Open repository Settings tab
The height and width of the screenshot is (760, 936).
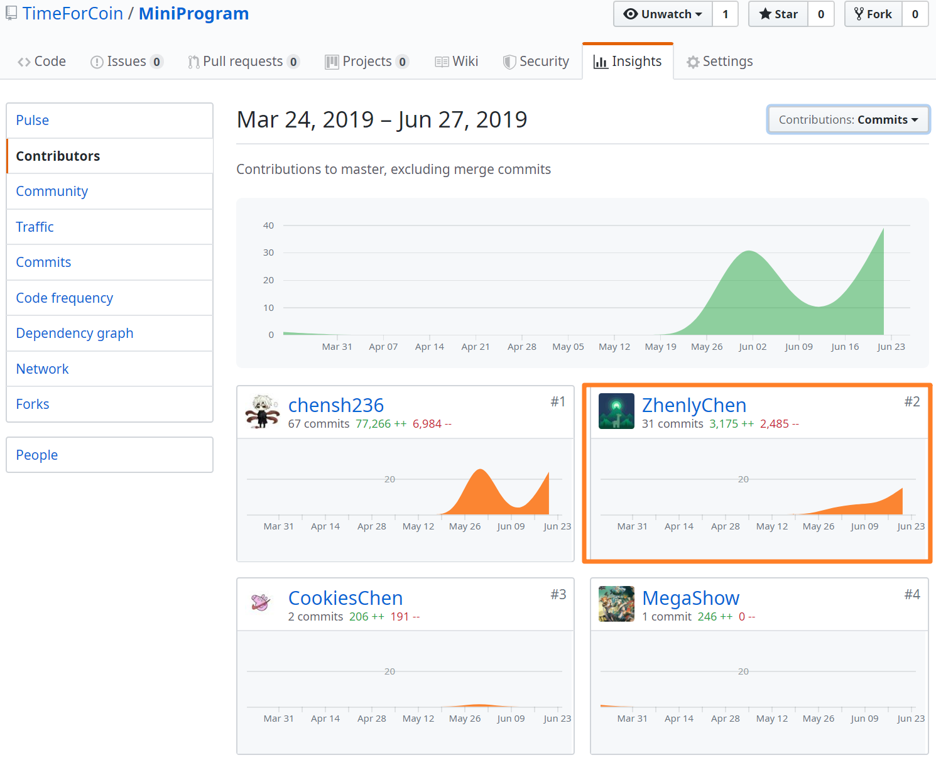(720, 62)
